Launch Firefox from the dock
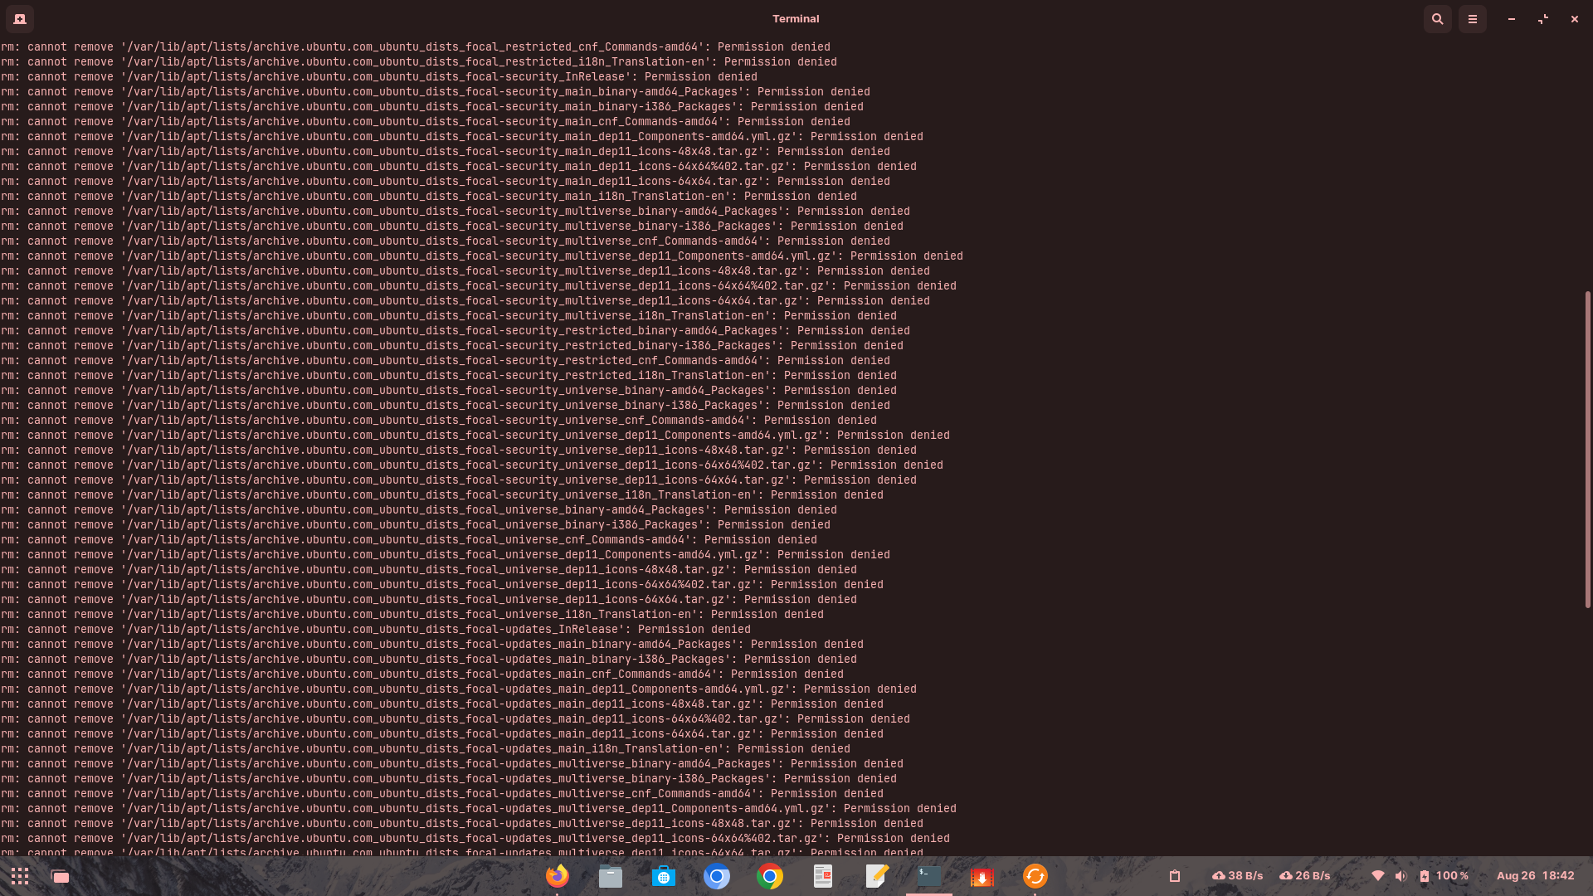Viewport: 1593px width, 896px height. tap(558, 876)
